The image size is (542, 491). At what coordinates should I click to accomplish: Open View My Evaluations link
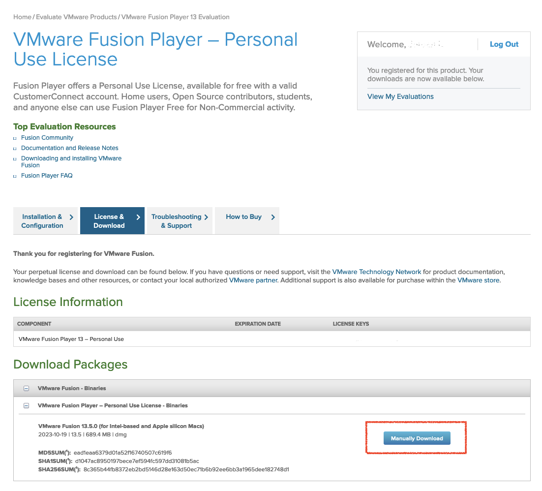click(x=400, y=96)
